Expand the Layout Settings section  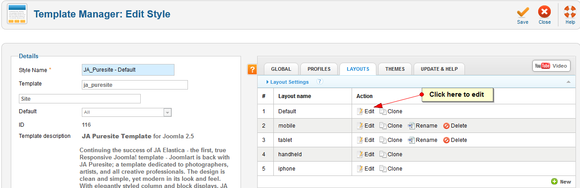click(288, 82)
